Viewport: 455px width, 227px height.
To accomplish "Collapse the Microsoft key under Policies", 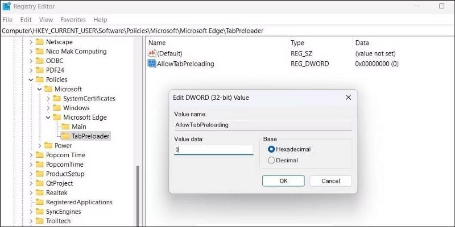I will point(40,89).
